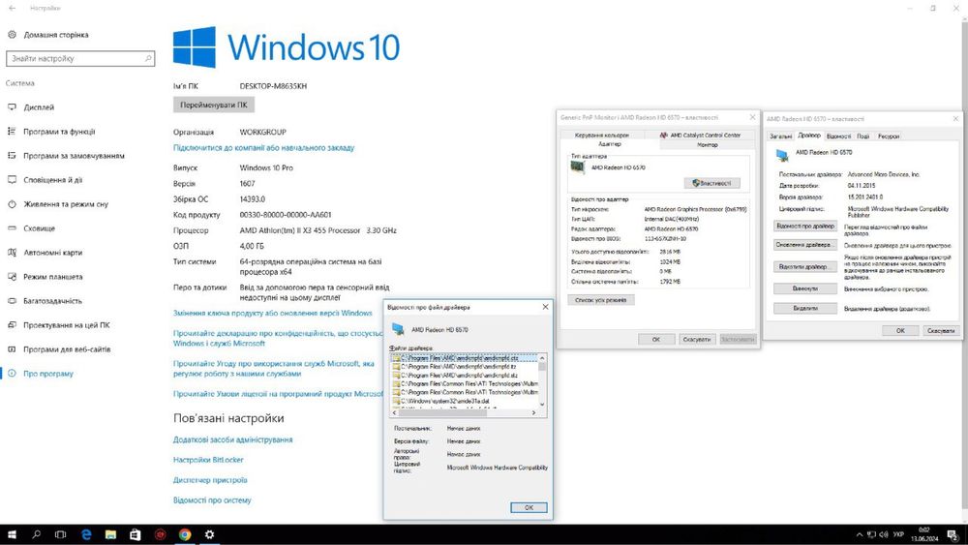Click right arrow of horizontal file list scrollbar

point(534,413)
